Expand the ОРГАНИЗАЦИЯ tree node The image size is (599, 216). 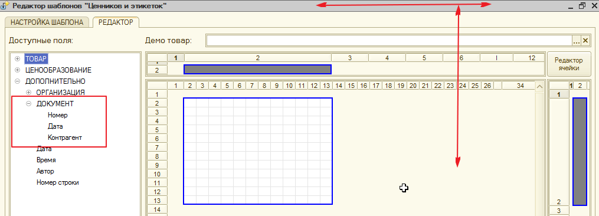coord(28,92)
